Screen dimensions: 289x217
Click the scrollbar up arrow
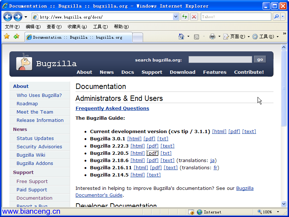(284, 47)
